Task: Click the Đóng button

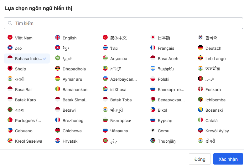Action: pos(200,159)
